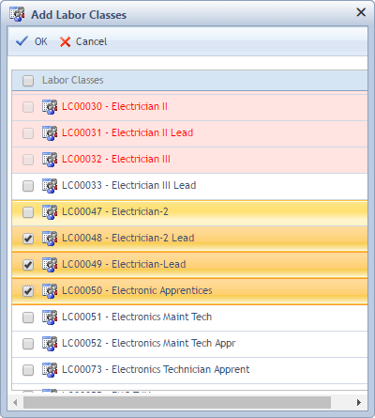Toggle the select-all Labor Classes header checkbox
Screen dimensions: 375x418
(28, 81)
